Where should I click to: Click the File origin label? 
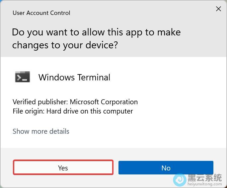pos(28,111)
